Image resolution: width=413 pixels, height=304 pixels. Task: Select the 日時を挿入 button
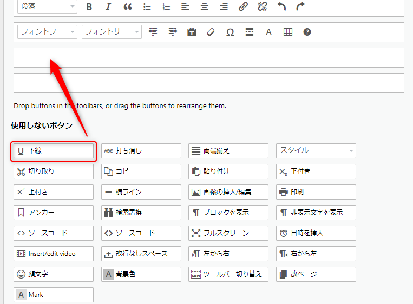pos(316,233)
